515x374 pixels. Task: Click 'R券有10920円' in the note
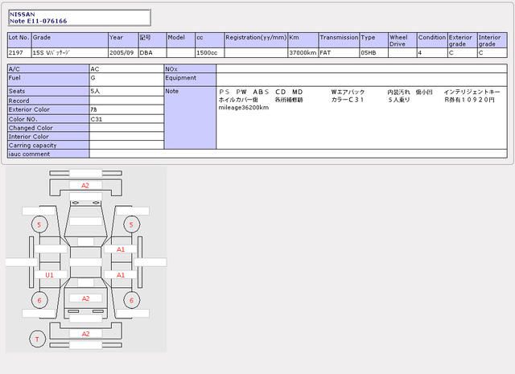469,100
